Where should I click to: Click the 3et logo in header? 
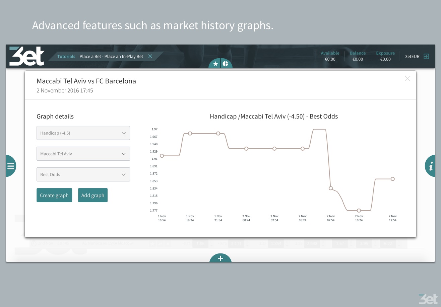pos(27,56)
